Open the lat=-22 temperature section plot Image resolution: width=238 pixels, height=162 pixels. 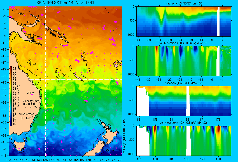tap(184, 101)
